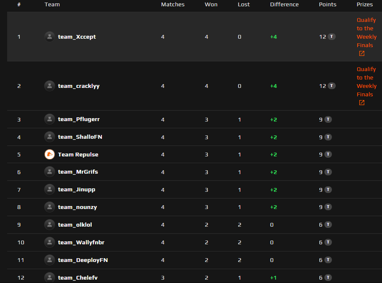Click the +1 difference in team_Chelefv's row

coord(273,278)
